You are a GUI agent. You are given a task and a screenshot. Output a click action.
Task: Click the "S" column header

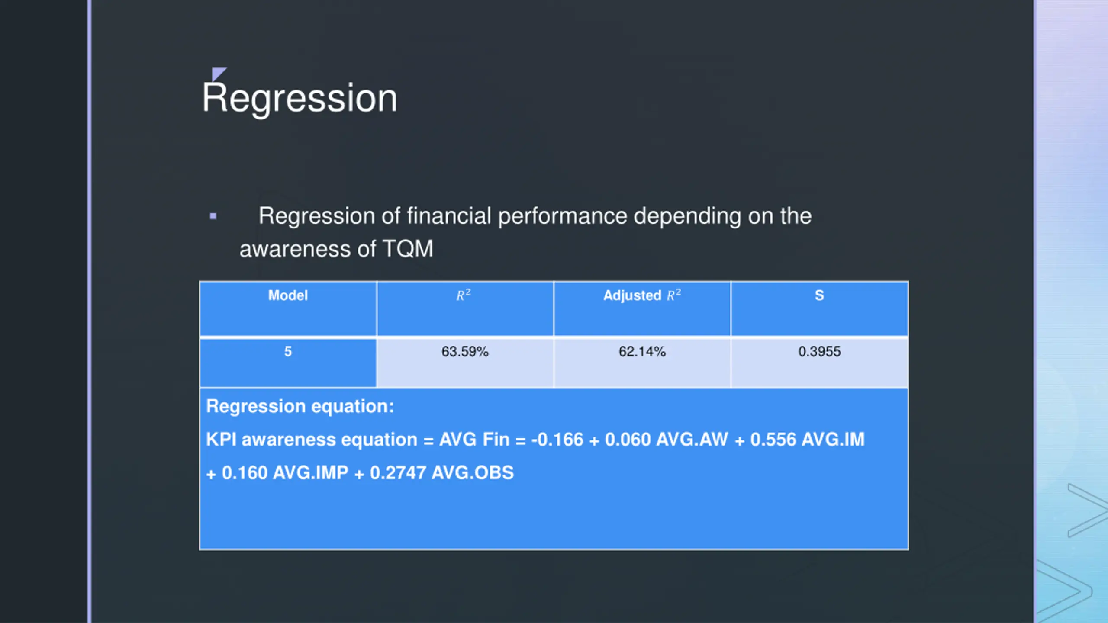[819, 308]
